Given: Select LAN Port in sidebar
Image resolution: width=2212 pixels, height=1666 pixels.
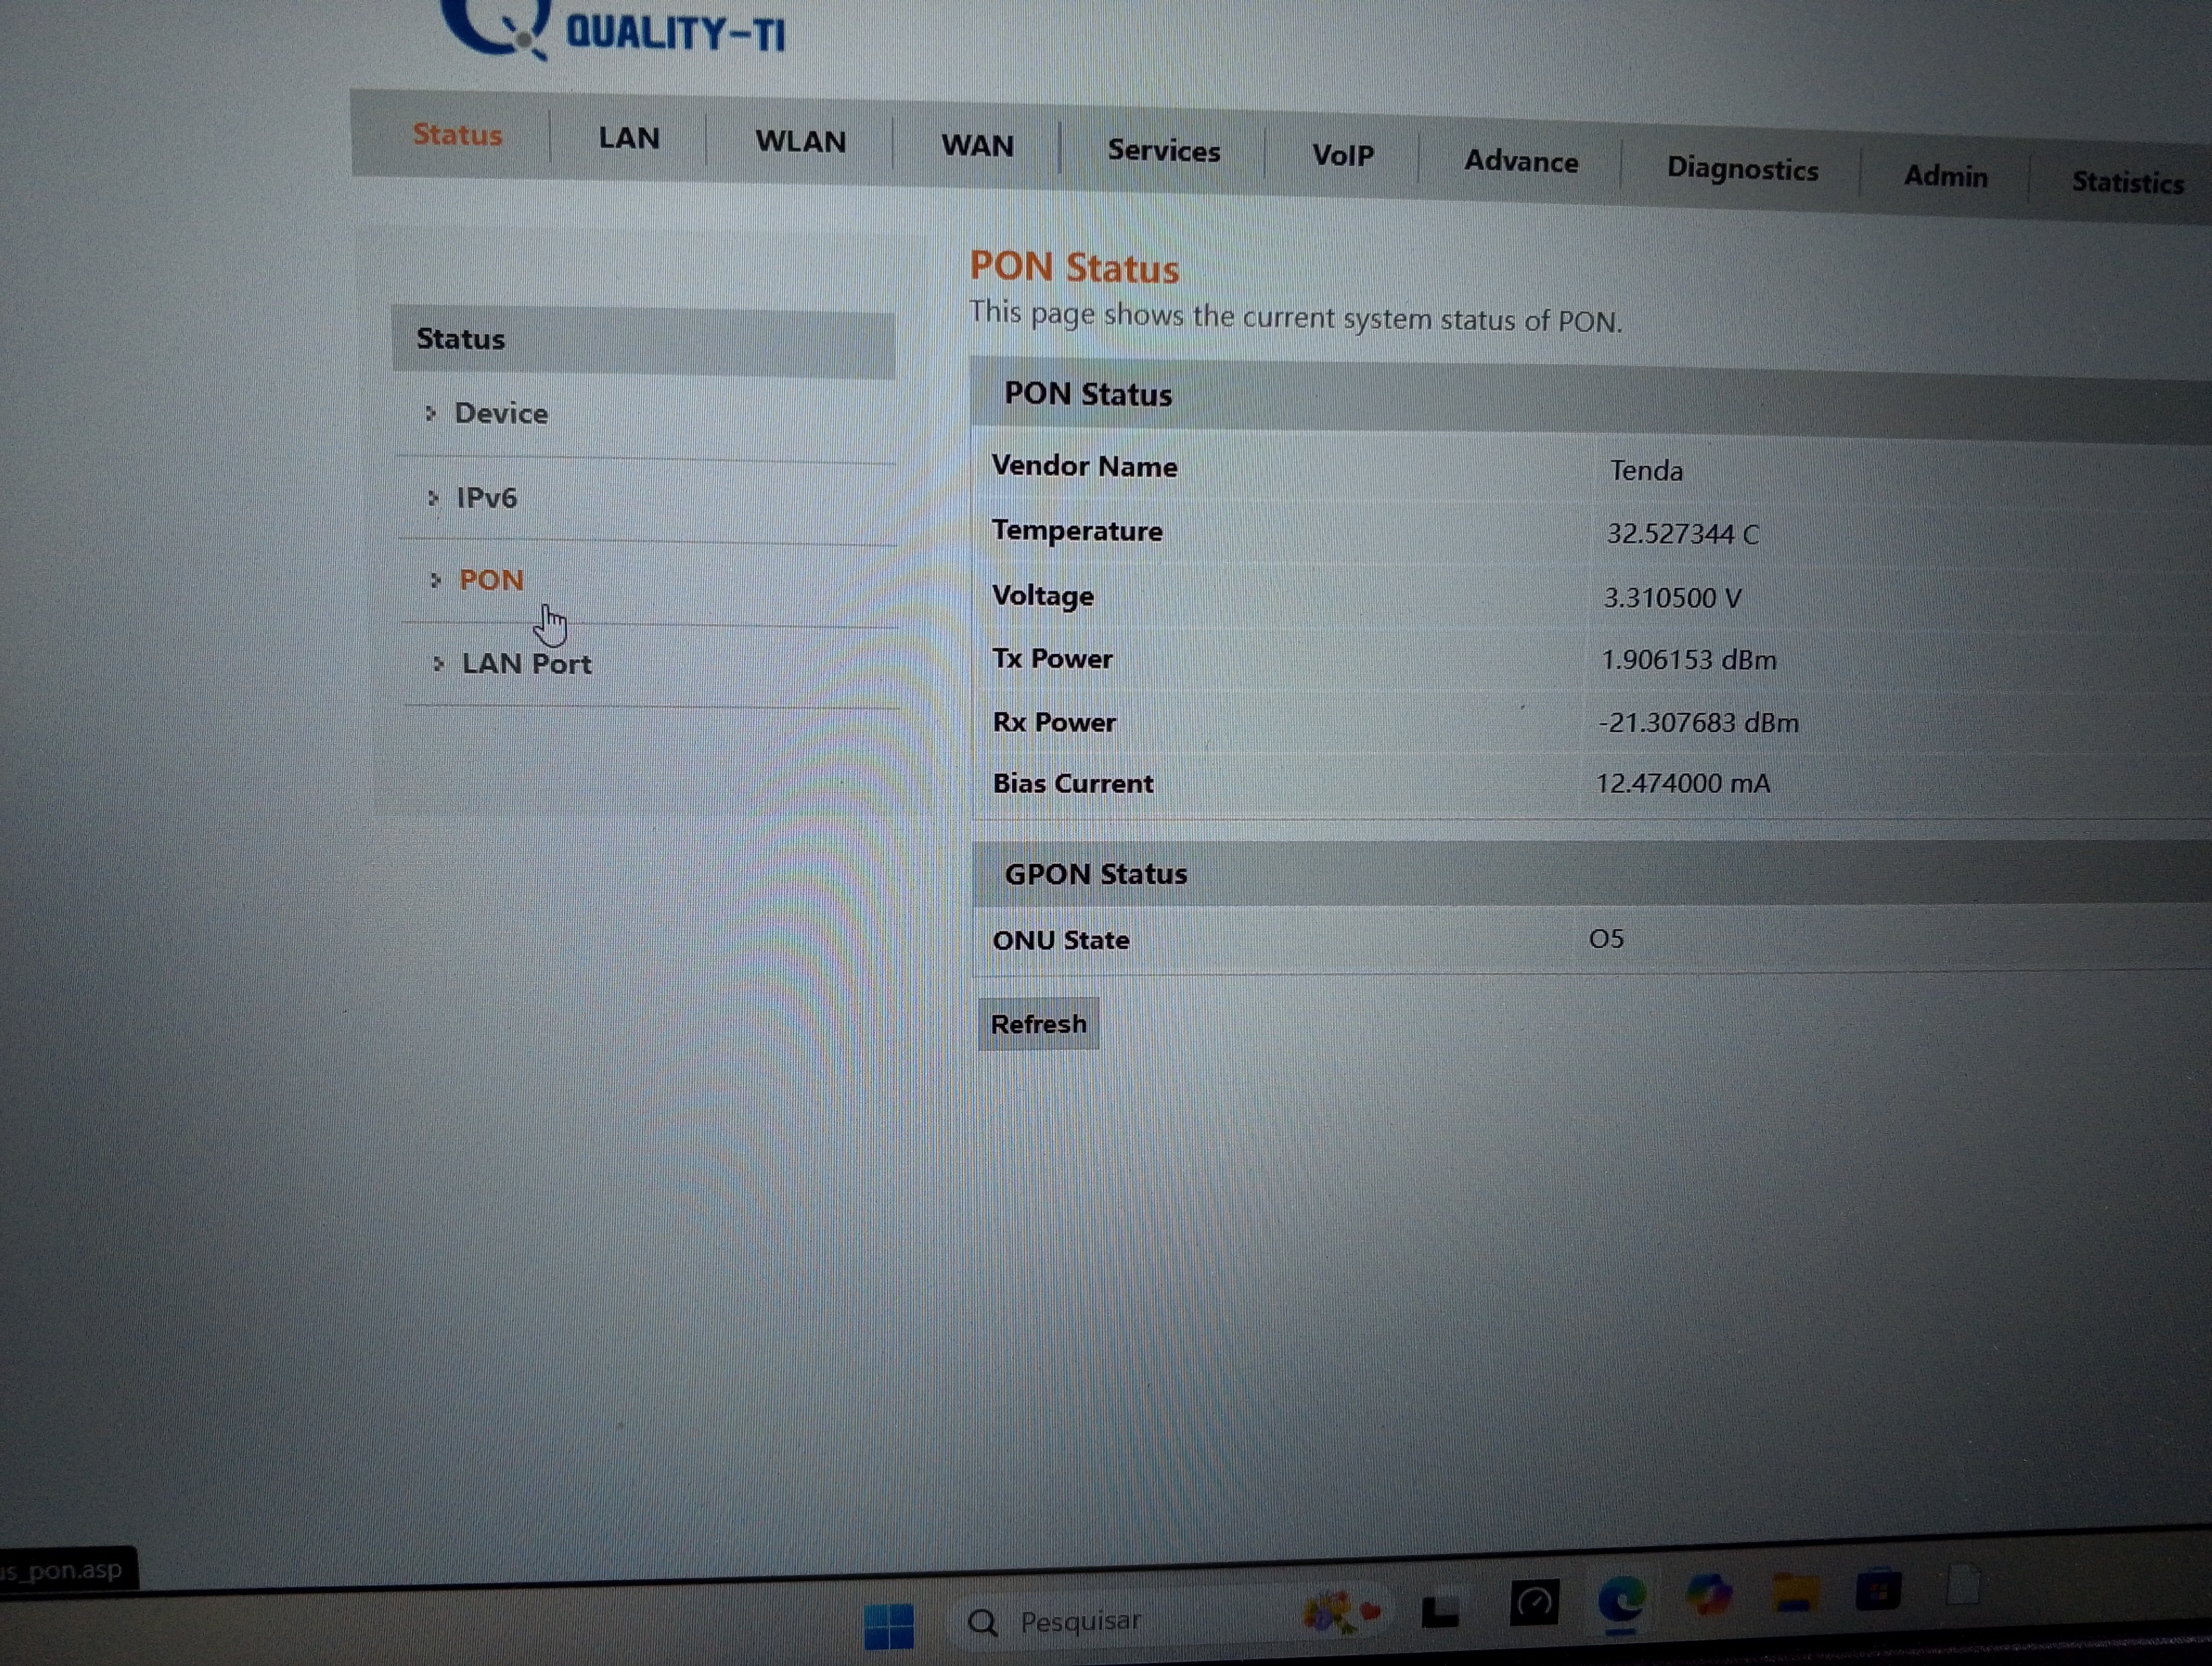Looking at the screenshot, I should pyautogui.click(x=526, y=663).
